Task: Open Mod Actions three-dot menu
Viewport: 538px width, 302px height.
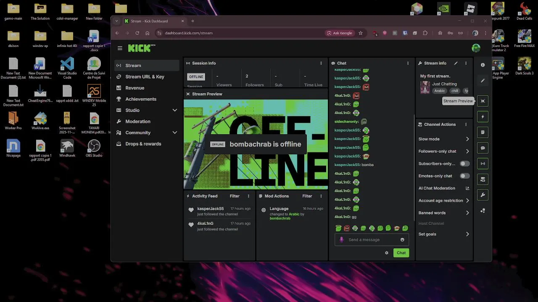Action: (x=321, y=196)
